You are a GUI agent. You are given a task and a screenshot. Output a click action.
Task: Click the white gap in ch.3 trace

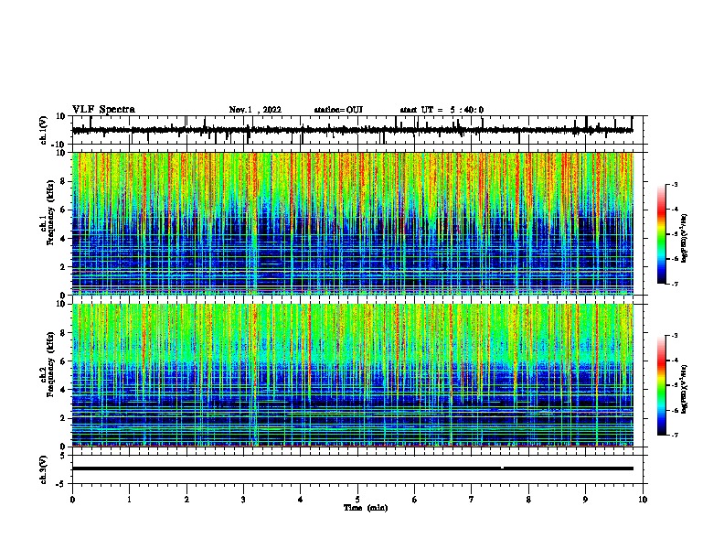click(x=502, y=468)
